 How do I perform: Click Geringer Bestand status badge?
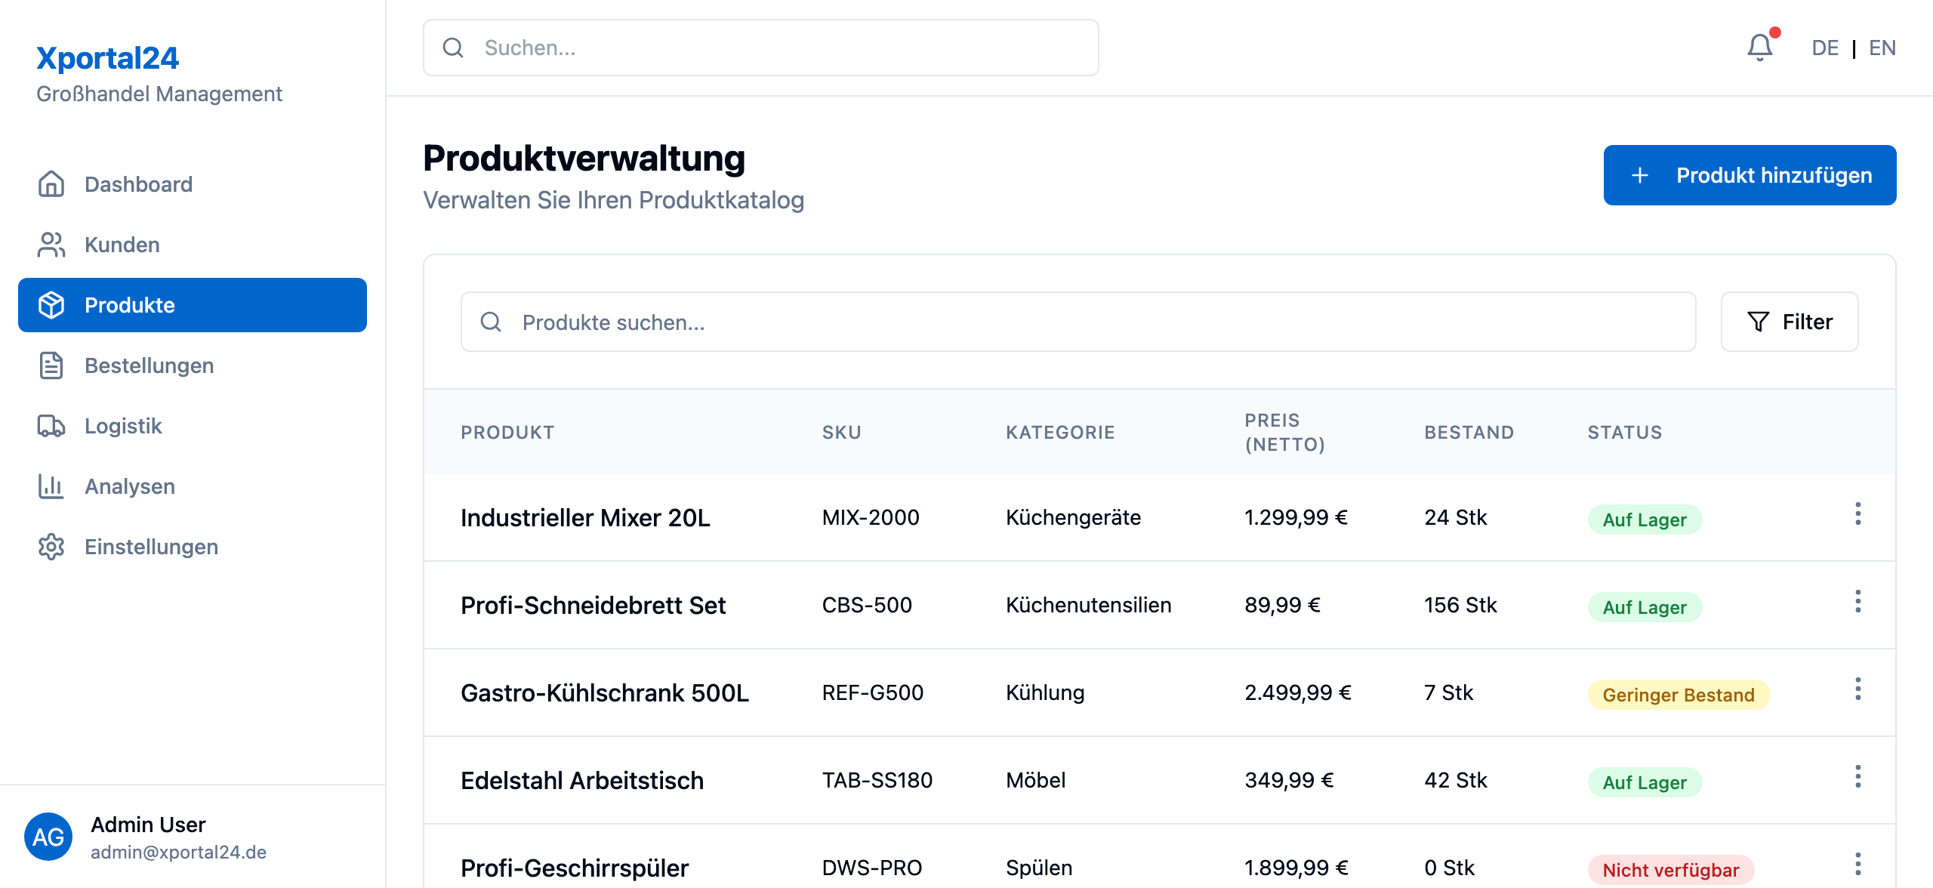point(1679,695)
